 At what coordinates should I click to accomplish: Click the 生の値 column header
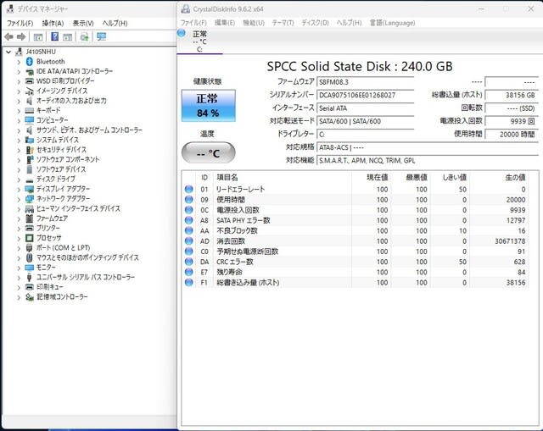pos(515,178)
